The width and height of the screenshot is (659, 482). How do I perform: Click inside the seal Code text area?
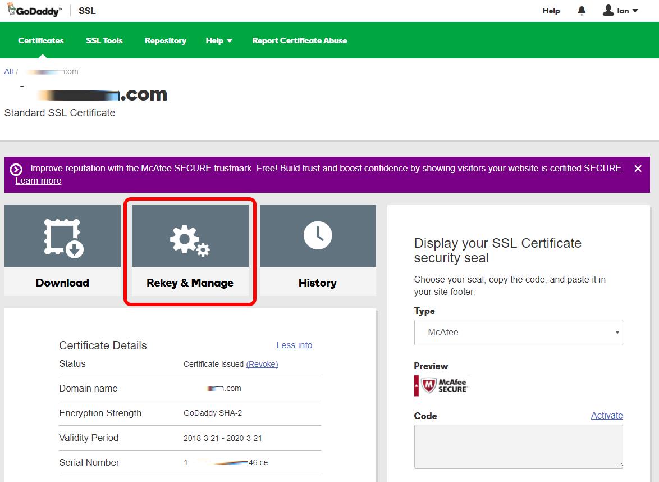tap(518, 446)
